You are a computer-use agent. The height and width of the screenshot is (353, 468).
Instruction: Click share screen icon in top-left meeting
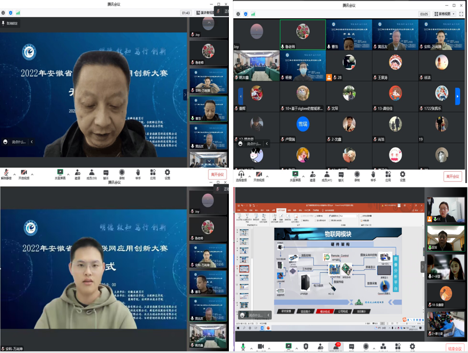point(60,173)
